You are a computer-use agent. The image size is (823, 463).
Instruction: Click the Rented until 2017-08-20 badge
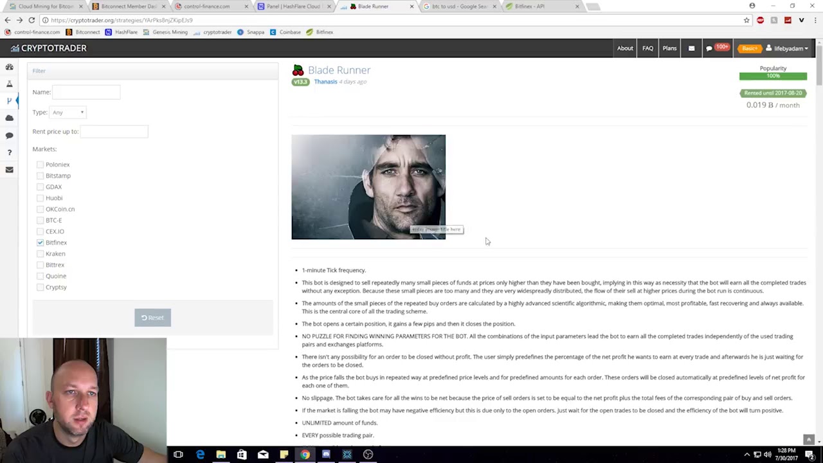tap(773, 93)
